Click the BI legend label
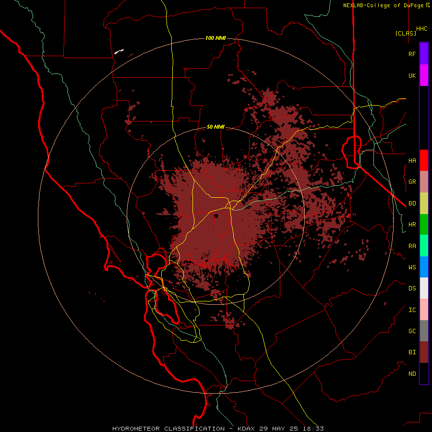This screenshot has height=432, width=432. 412,352
